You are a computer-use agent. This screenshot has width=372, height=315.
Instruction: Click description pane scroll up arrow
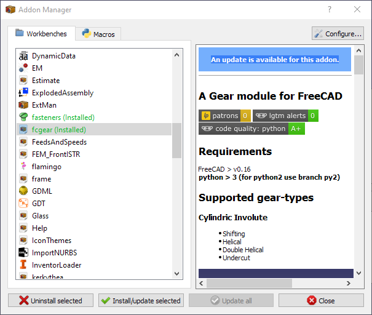click(358, 50)
